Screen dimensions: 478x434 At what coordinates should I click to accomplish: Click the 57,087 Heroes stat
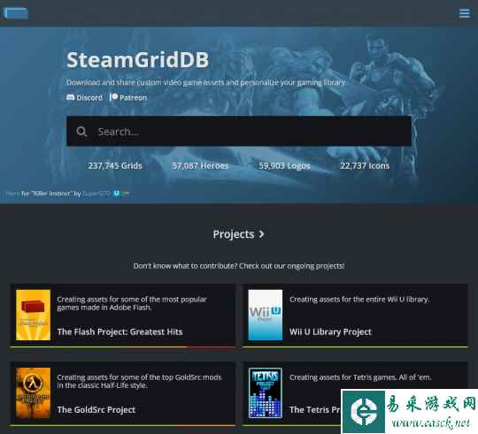click(x=200, y=165)
